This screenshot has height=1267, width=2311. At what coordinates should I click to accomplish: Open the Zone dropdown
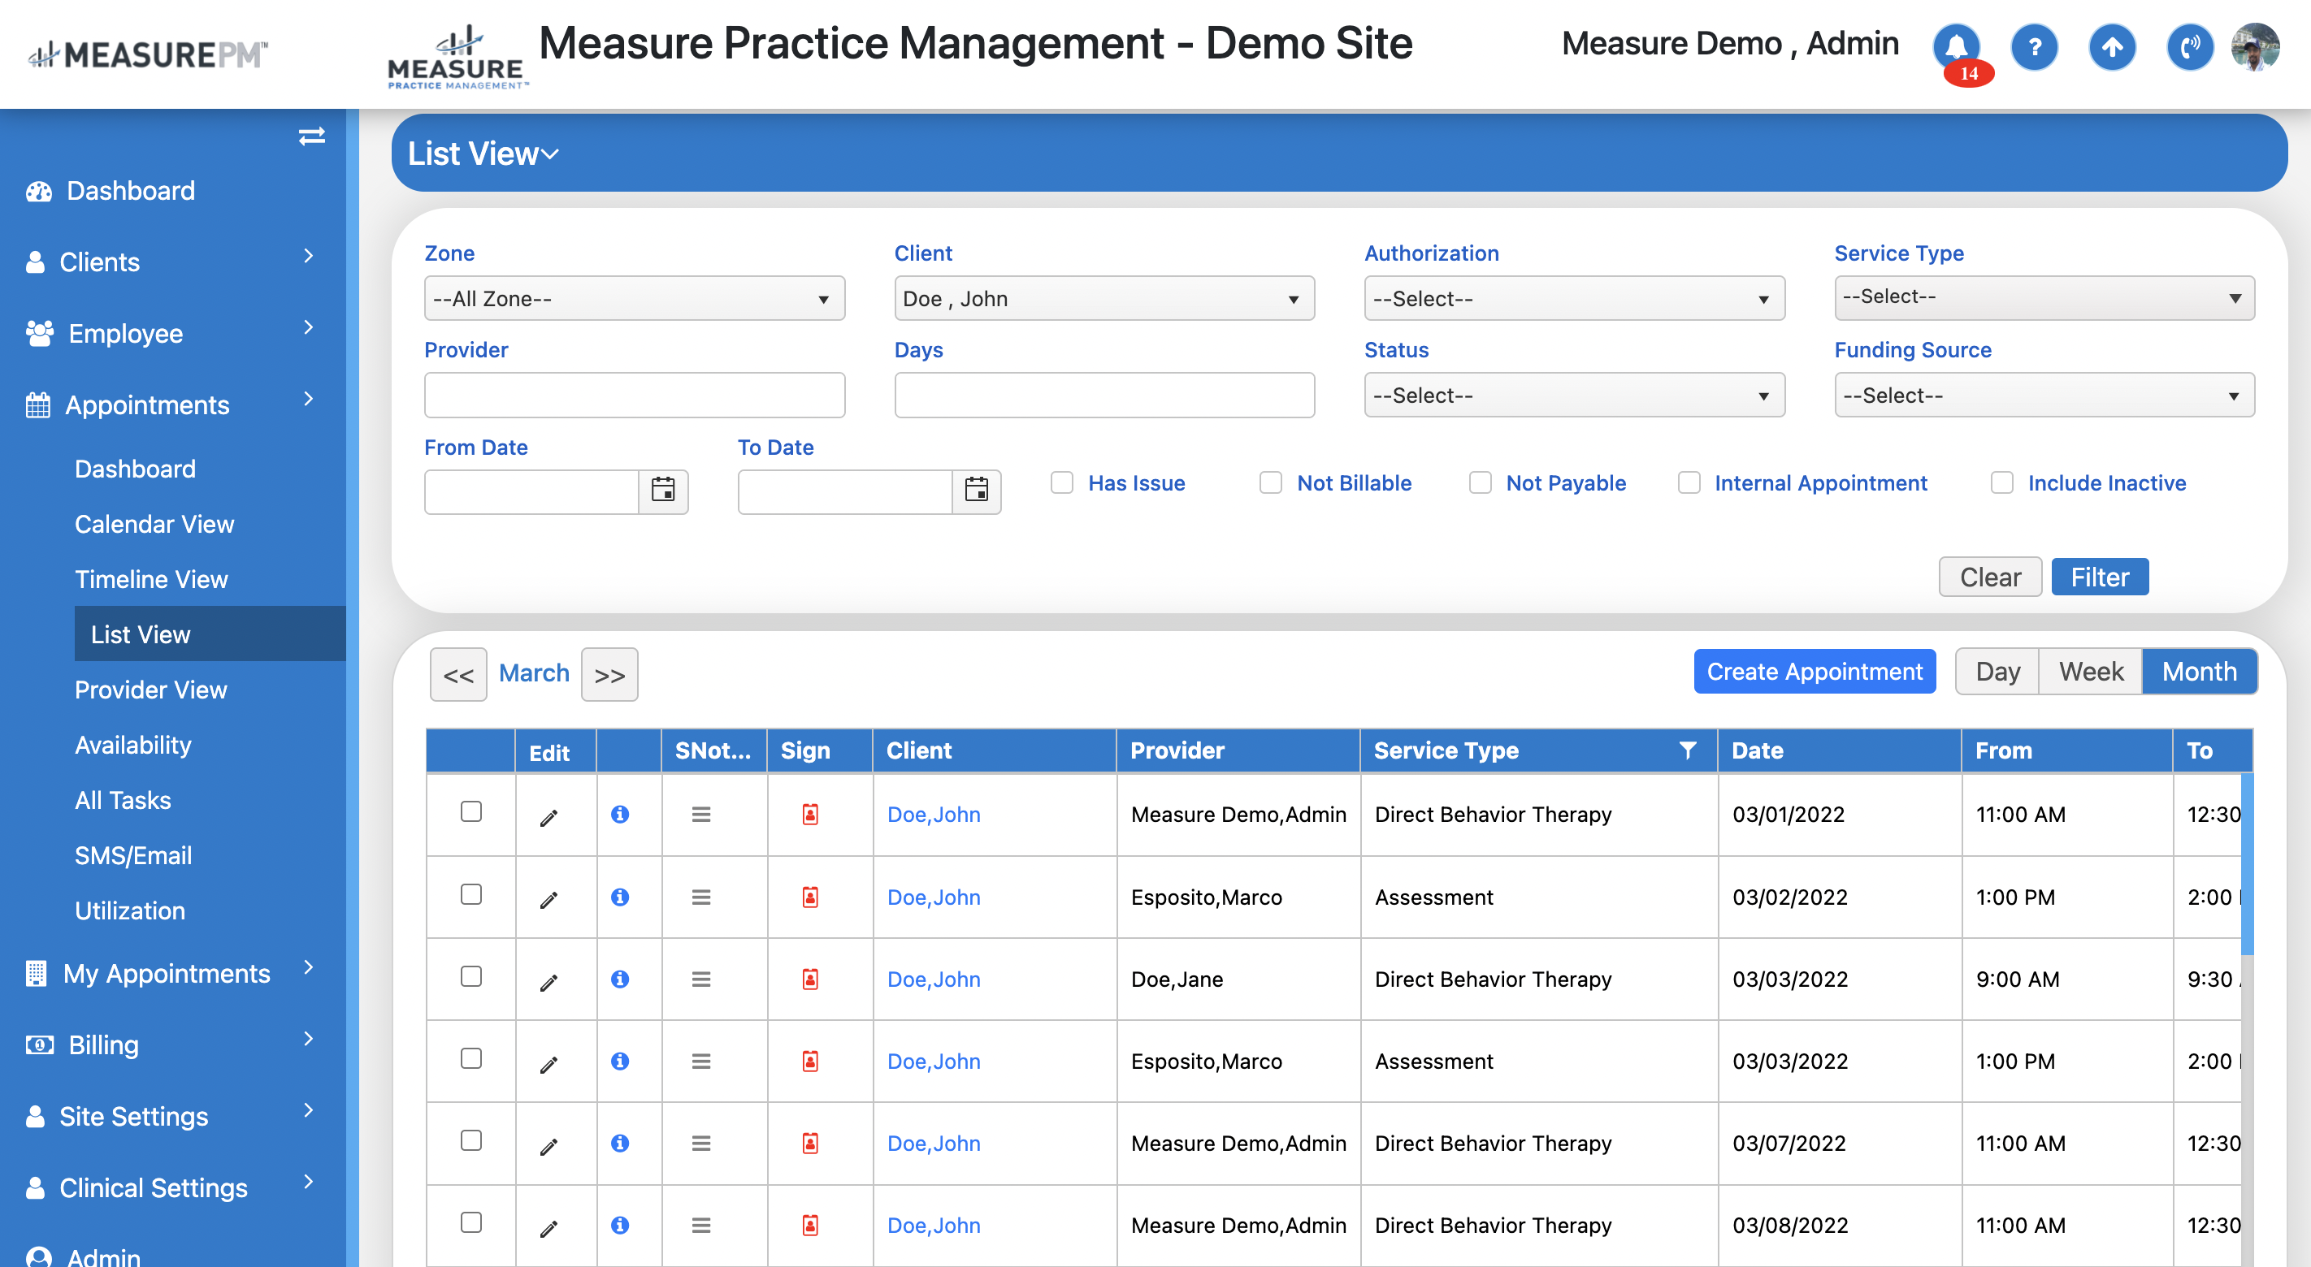click(x=635, y=299)
